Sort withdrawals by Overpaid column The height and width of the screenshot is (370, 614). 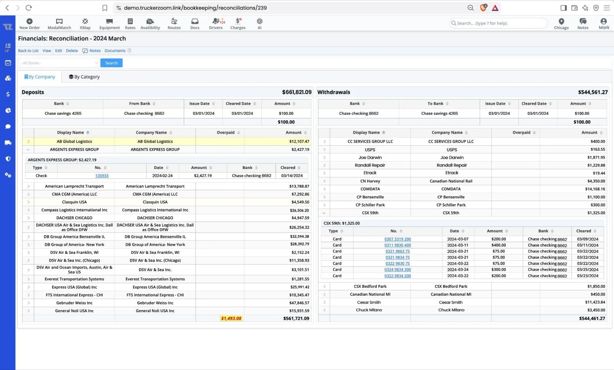click(524, 133)
